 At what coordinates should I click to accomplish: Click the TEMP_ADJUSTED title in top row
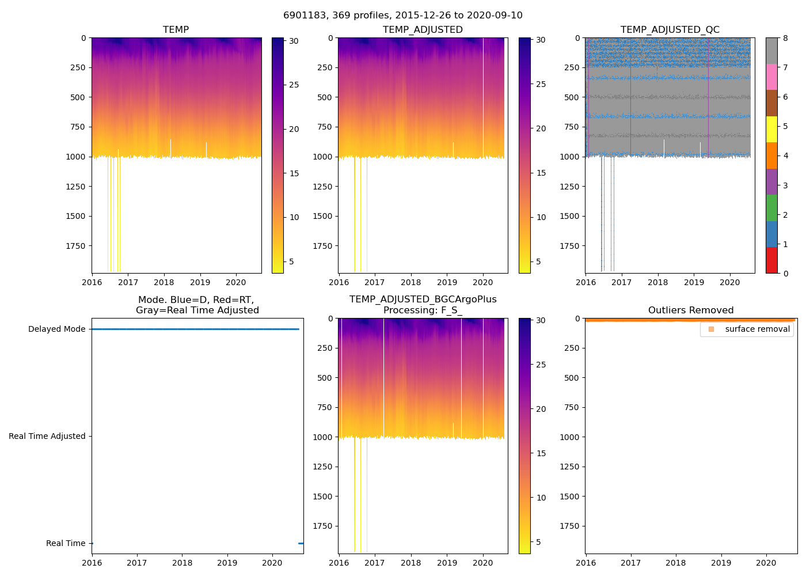pyautogui.click(x=423, y=30)
